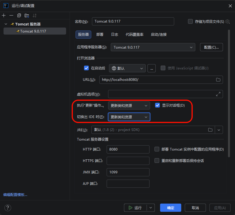This screenshot has height=215, width=235.
Task: Open the Run button dropdown arrow
Action: 151,208
